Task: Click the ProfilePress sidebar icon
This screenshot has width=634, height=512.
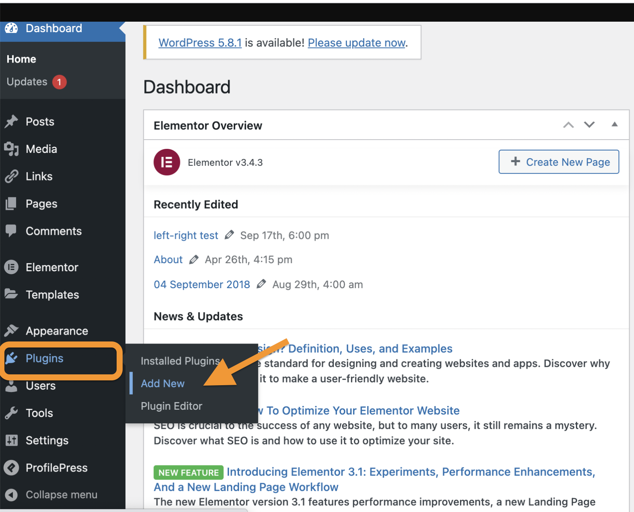Action: coord(11,467)
